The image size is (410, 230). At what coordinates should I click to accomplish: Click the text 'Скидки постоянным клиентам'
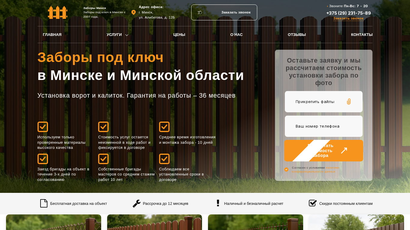tap(346, 204)
